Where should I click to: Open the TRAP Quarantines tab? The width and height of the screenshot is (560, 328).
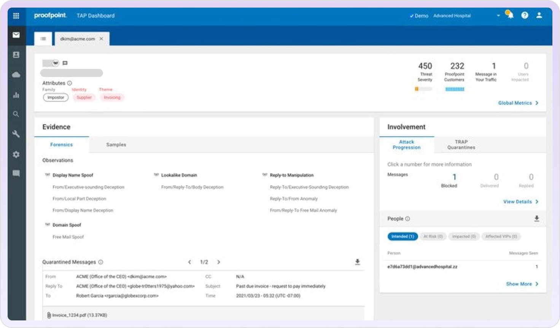(x=461, y=145)
